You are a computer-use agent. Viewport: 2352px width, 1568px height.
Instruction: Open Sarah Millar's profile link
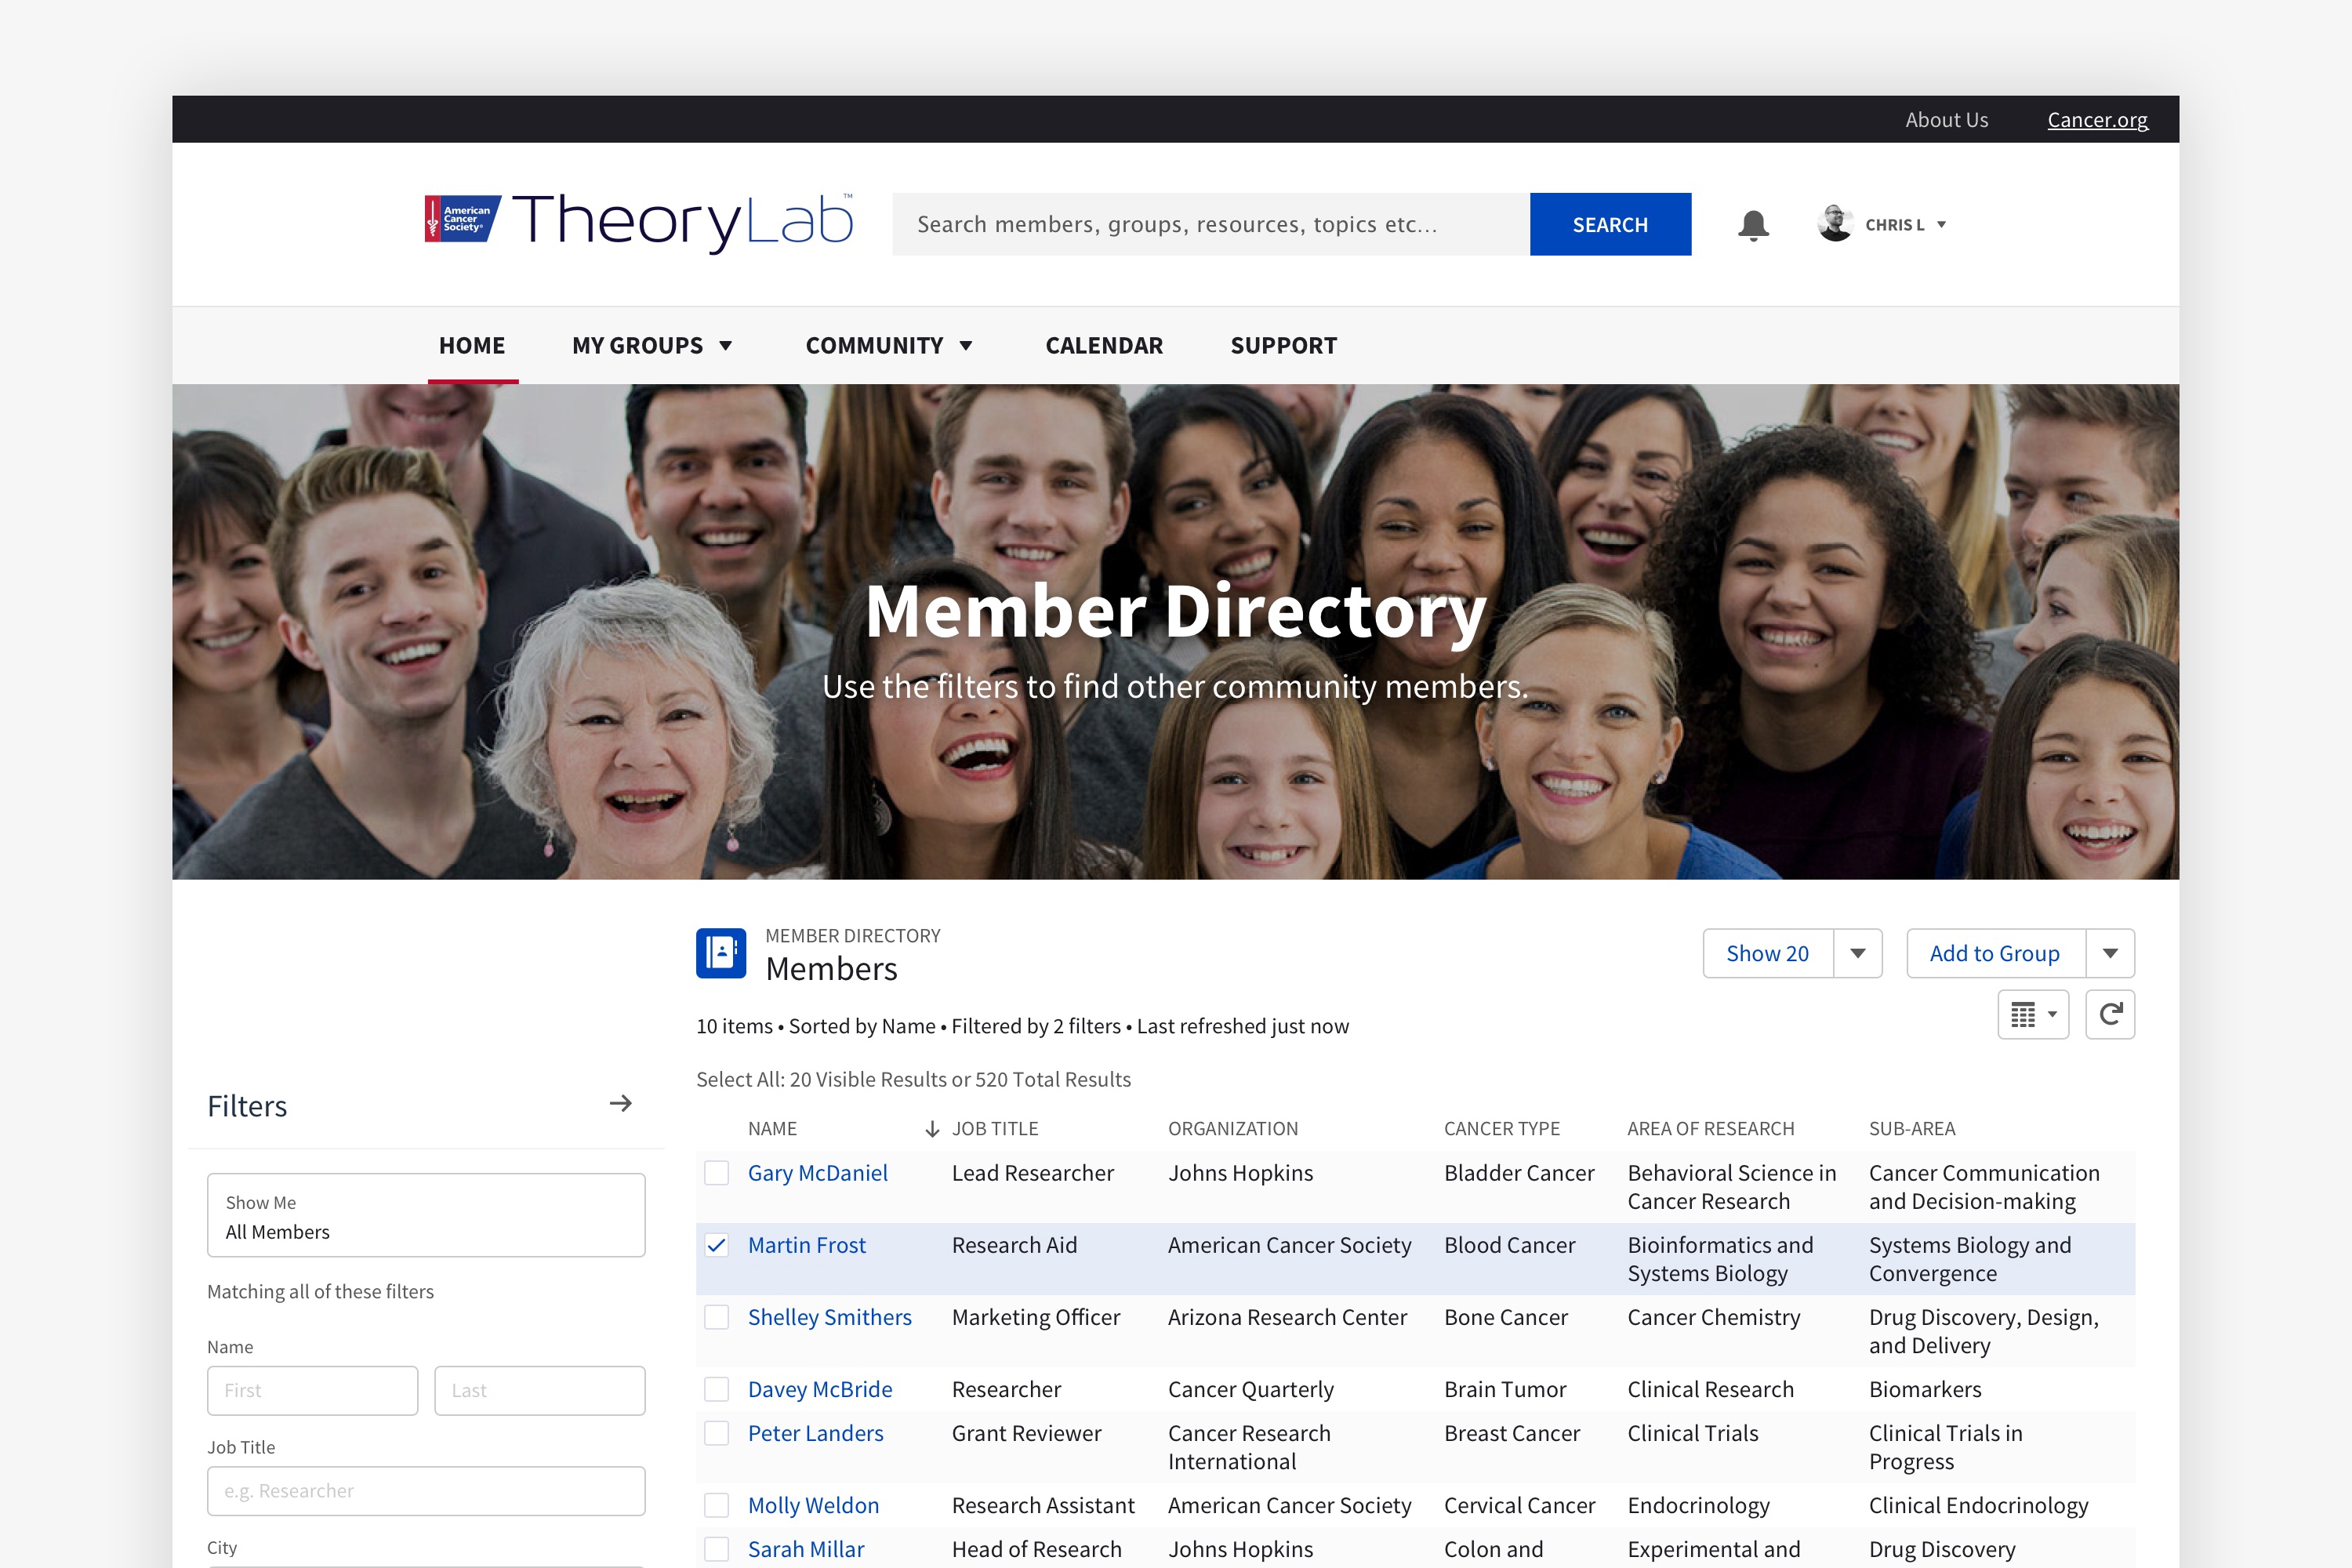pos(806,1549)
